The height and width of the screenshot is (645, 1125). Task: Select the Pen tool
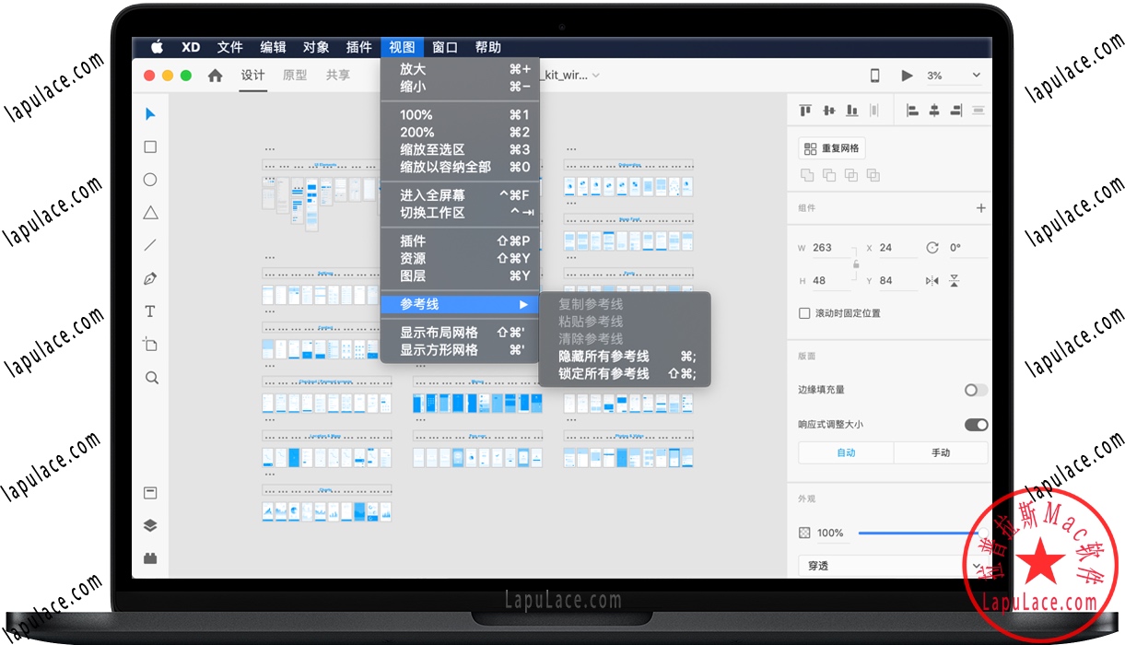(x=150, y=278)
